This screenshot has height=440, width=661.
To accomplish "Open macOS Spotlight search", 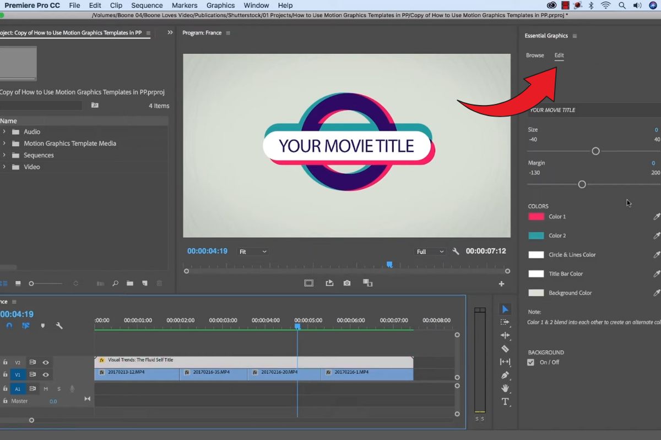I will (x=622, y=5).
